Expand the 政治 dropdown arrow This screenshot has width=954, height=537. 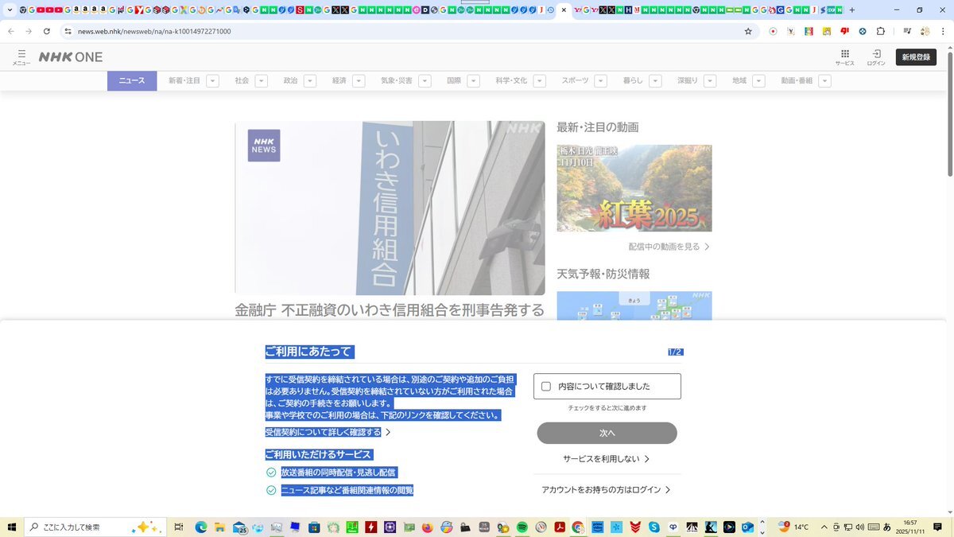coord(310,80)
